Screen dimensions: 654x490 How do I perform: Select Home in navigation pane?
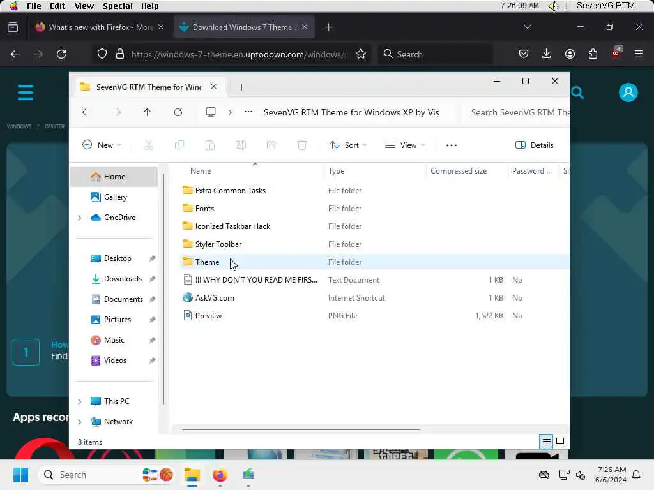(x=114, y=177)
